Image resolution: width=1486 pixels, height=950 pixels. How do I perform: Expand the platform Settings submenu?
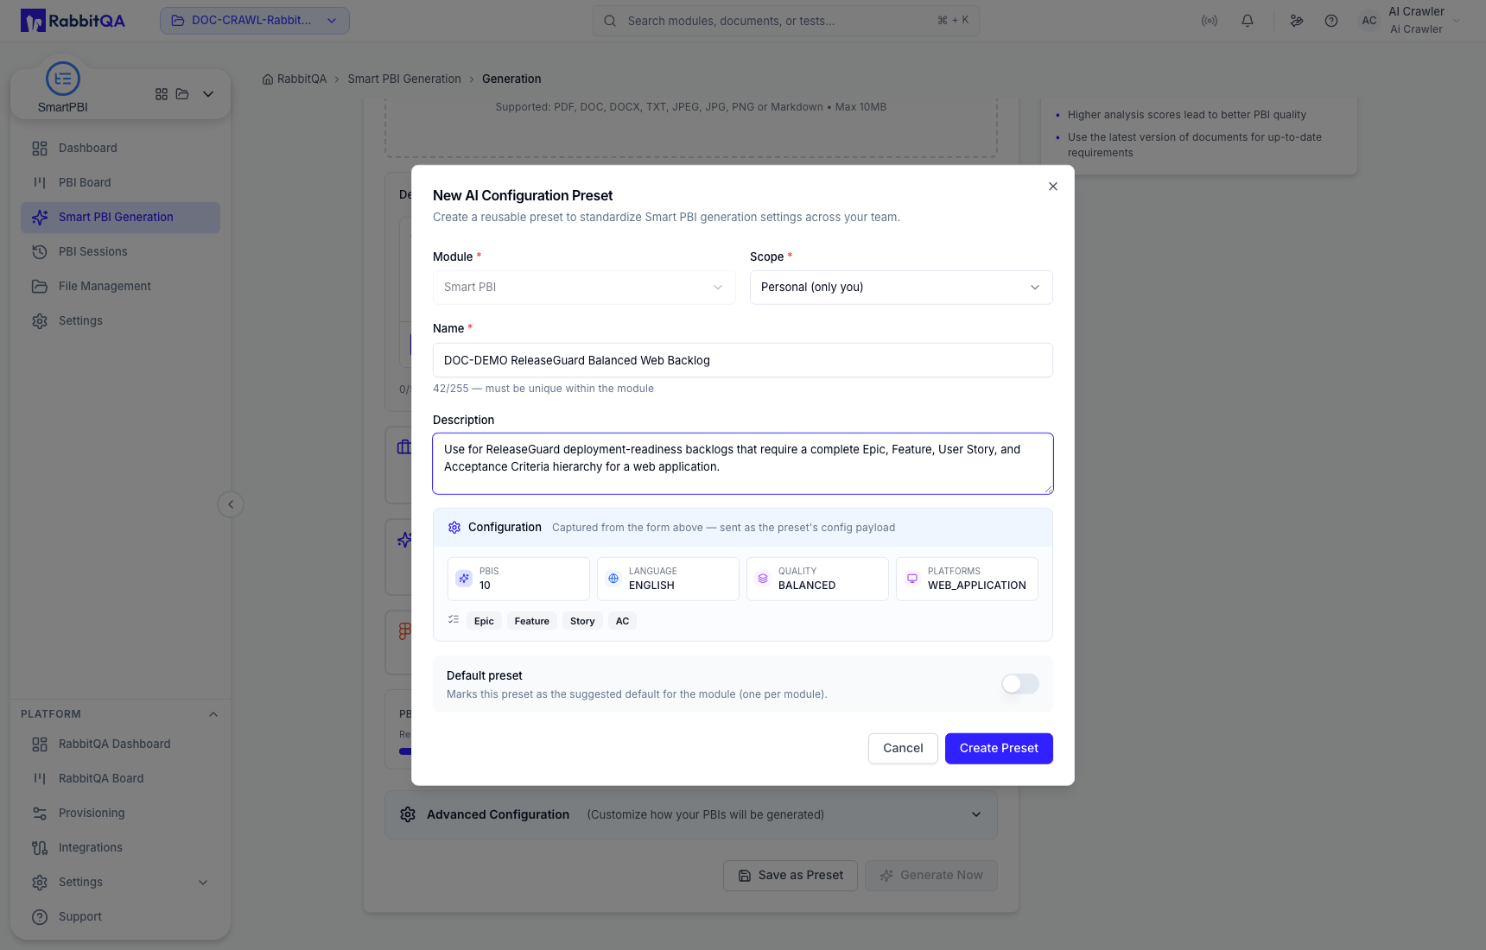[203, 883]
